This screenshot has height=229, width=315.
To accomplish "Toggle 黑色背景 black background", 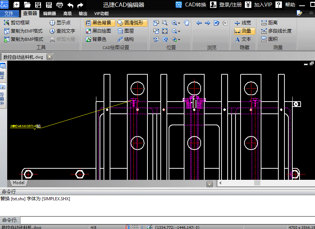I will coord(100,23).
